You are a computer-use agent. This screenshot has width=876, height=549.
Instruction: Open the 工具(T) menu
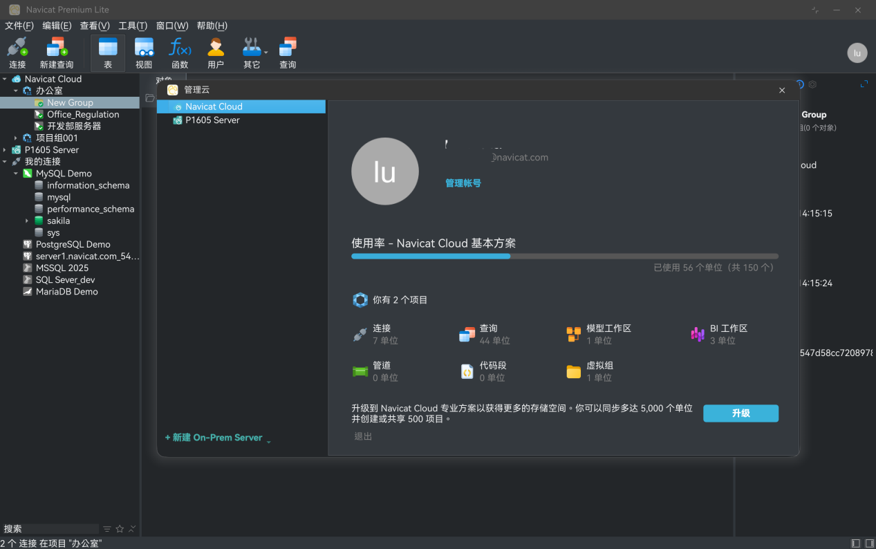coord(133,26)
